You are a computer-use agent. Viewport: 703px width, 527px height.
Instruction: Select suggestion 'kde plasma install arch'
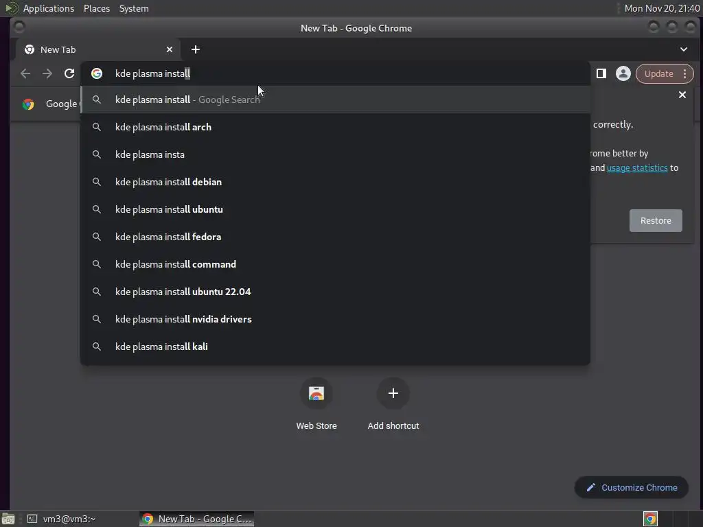[335, 127]
